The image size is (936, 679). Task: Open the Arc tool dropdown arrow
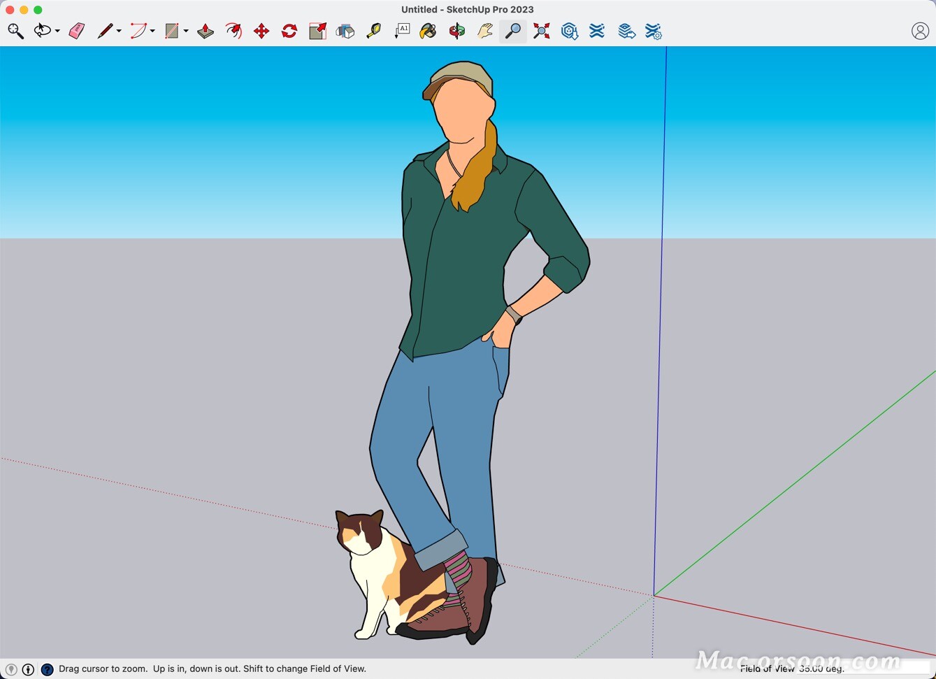152,31
